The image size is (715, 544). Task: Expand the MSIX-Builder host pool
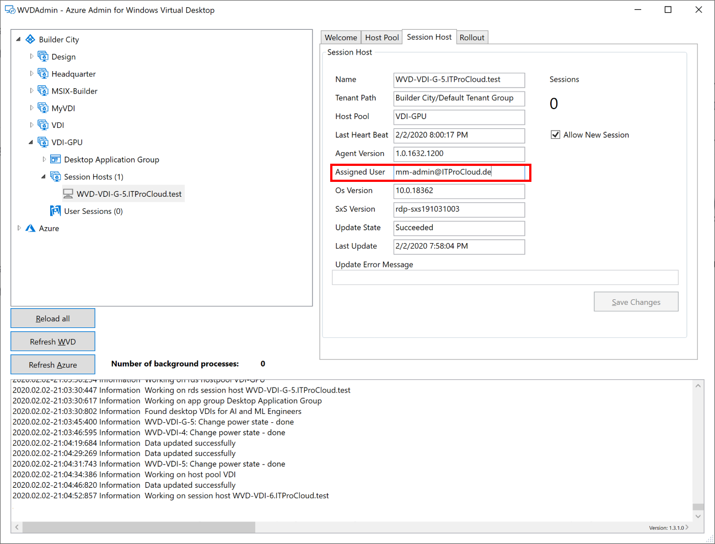(31, 91)
